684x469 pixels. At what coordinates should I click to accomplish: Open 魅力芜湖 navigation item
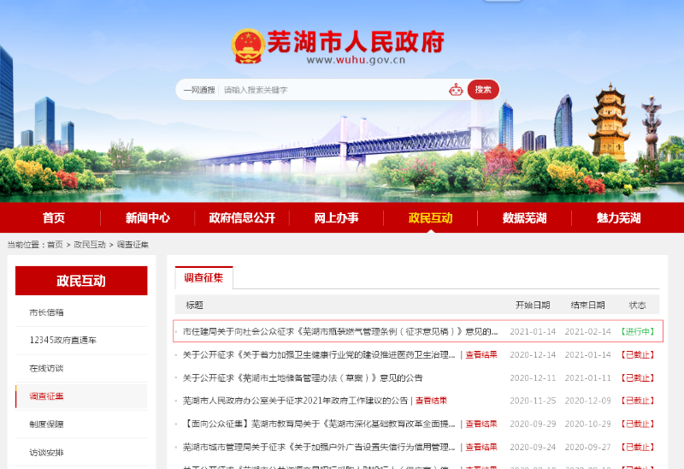tap(618, 217)
